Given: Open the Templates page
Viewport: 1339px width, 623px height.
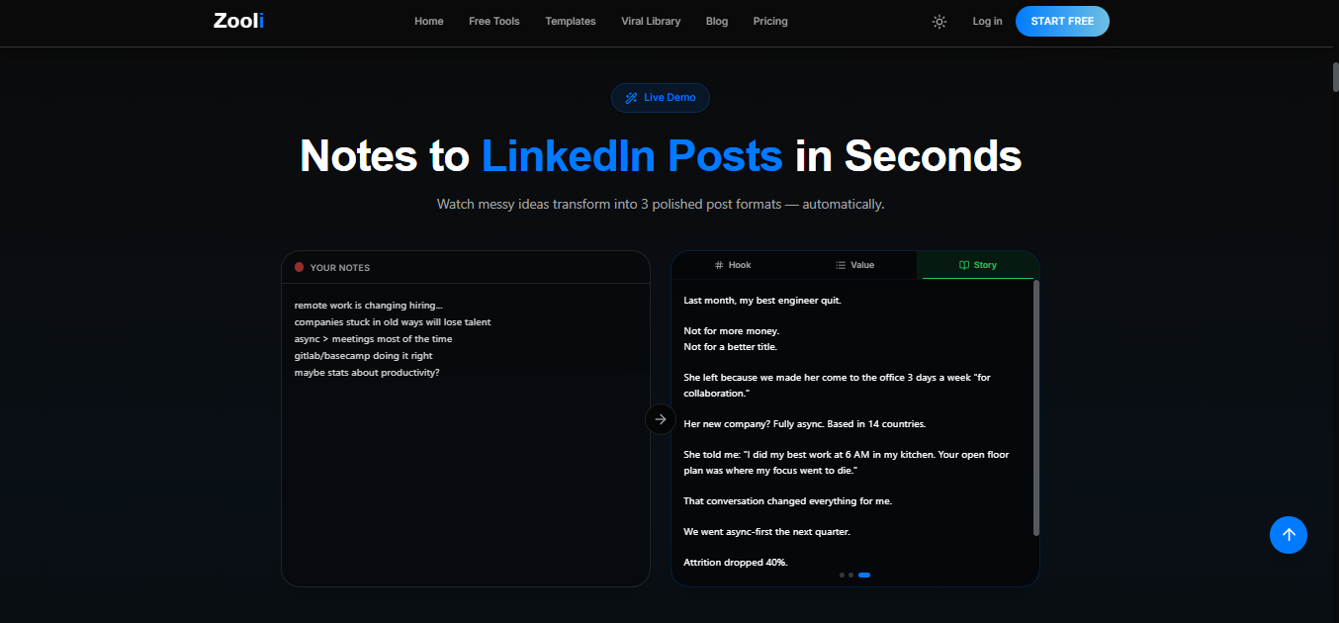Looking at the screenshot, I should (x=571, y=21).
